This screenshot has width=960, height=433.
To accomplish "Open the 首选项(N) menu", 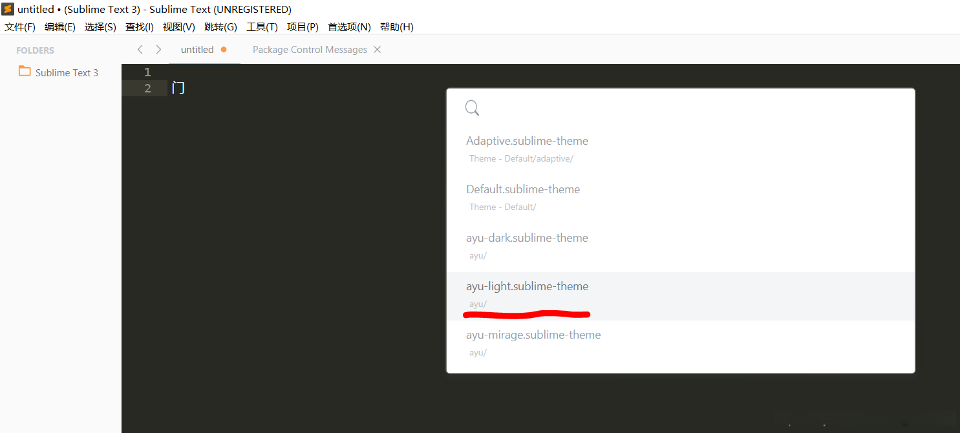I will (x=349, y=26).
